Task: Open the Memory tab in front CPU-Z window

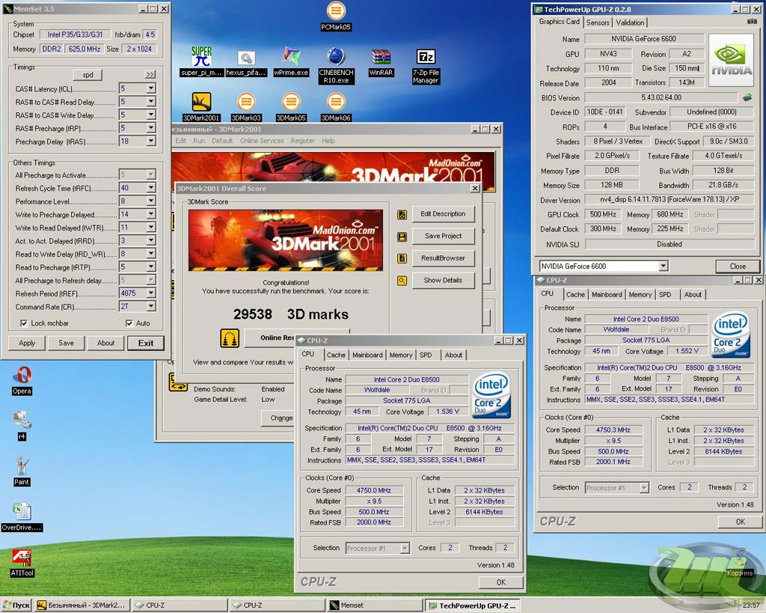Action: (x=401, y=355)
